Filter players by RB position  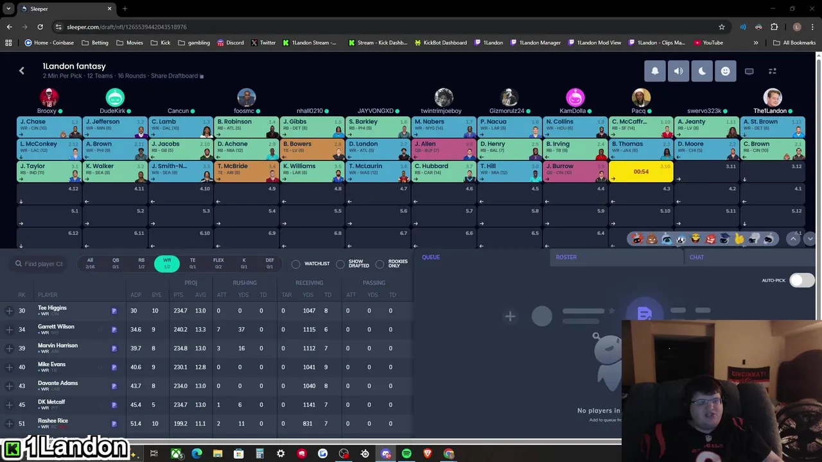(141, 263)
